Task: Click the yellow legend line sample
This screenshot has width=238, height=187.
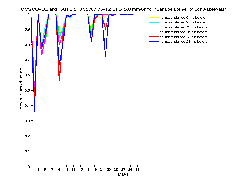Action: click(154, 18)
